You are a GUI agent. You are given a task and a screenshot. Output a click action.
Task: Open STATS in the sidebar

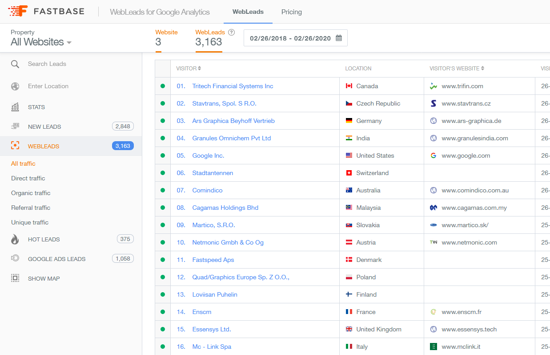[x=36, y=107]
